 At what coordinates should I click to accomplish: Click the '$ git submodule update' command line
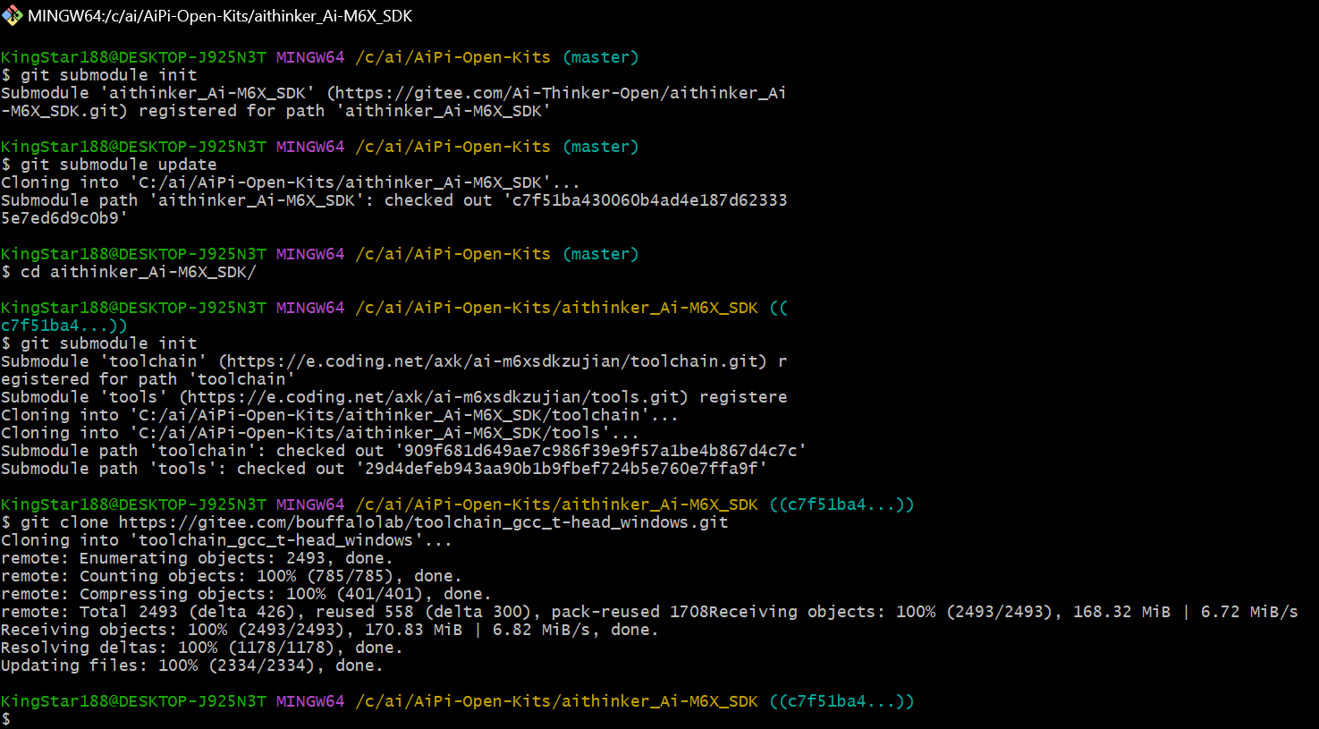pyautogui.click(x=109, y=165)
